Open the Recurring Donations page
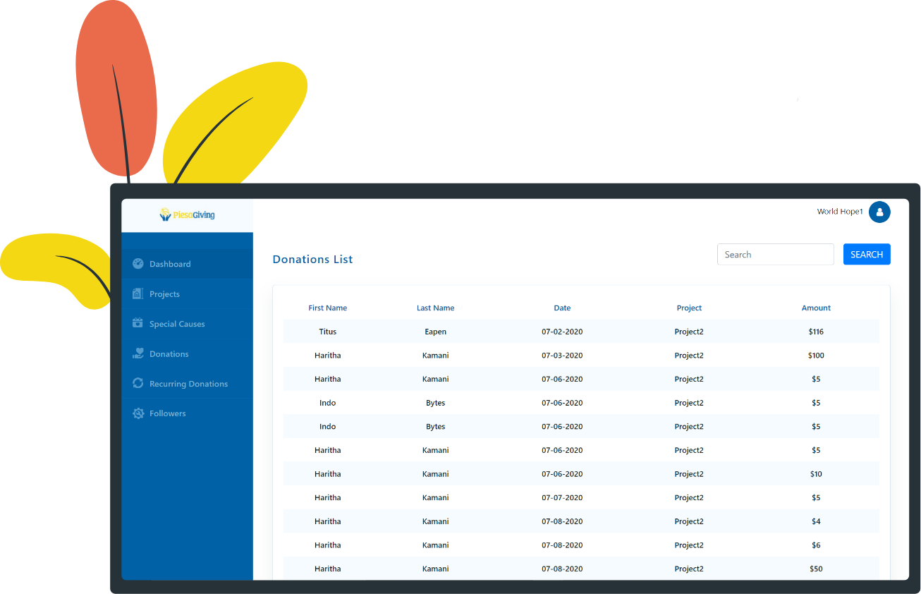This screenshot has width=921, height=594. 188,383
